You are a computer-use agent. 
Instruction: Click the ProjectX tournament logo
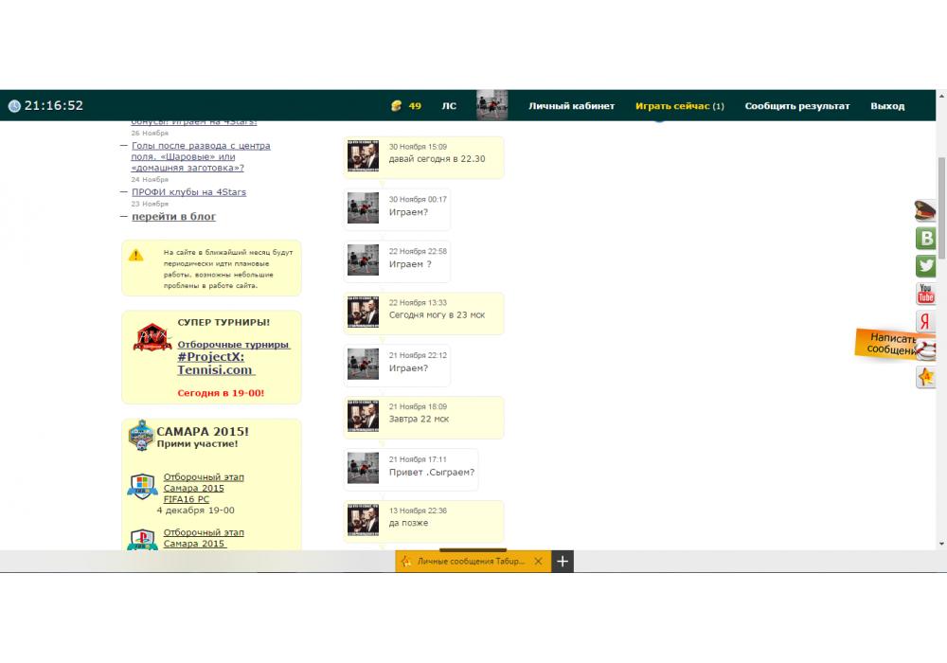point(152,337)
